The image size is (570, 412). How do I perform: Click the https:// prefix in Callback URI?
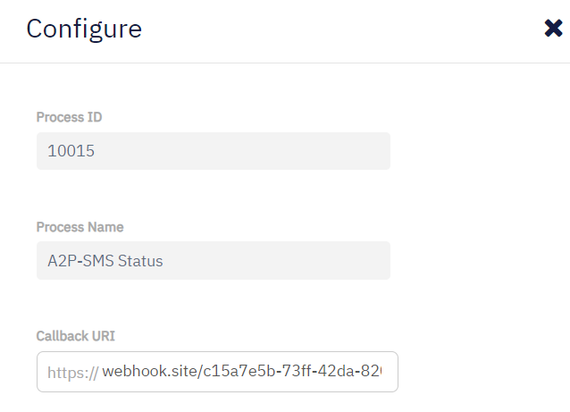pyautogui.click(x=71, y=372)
